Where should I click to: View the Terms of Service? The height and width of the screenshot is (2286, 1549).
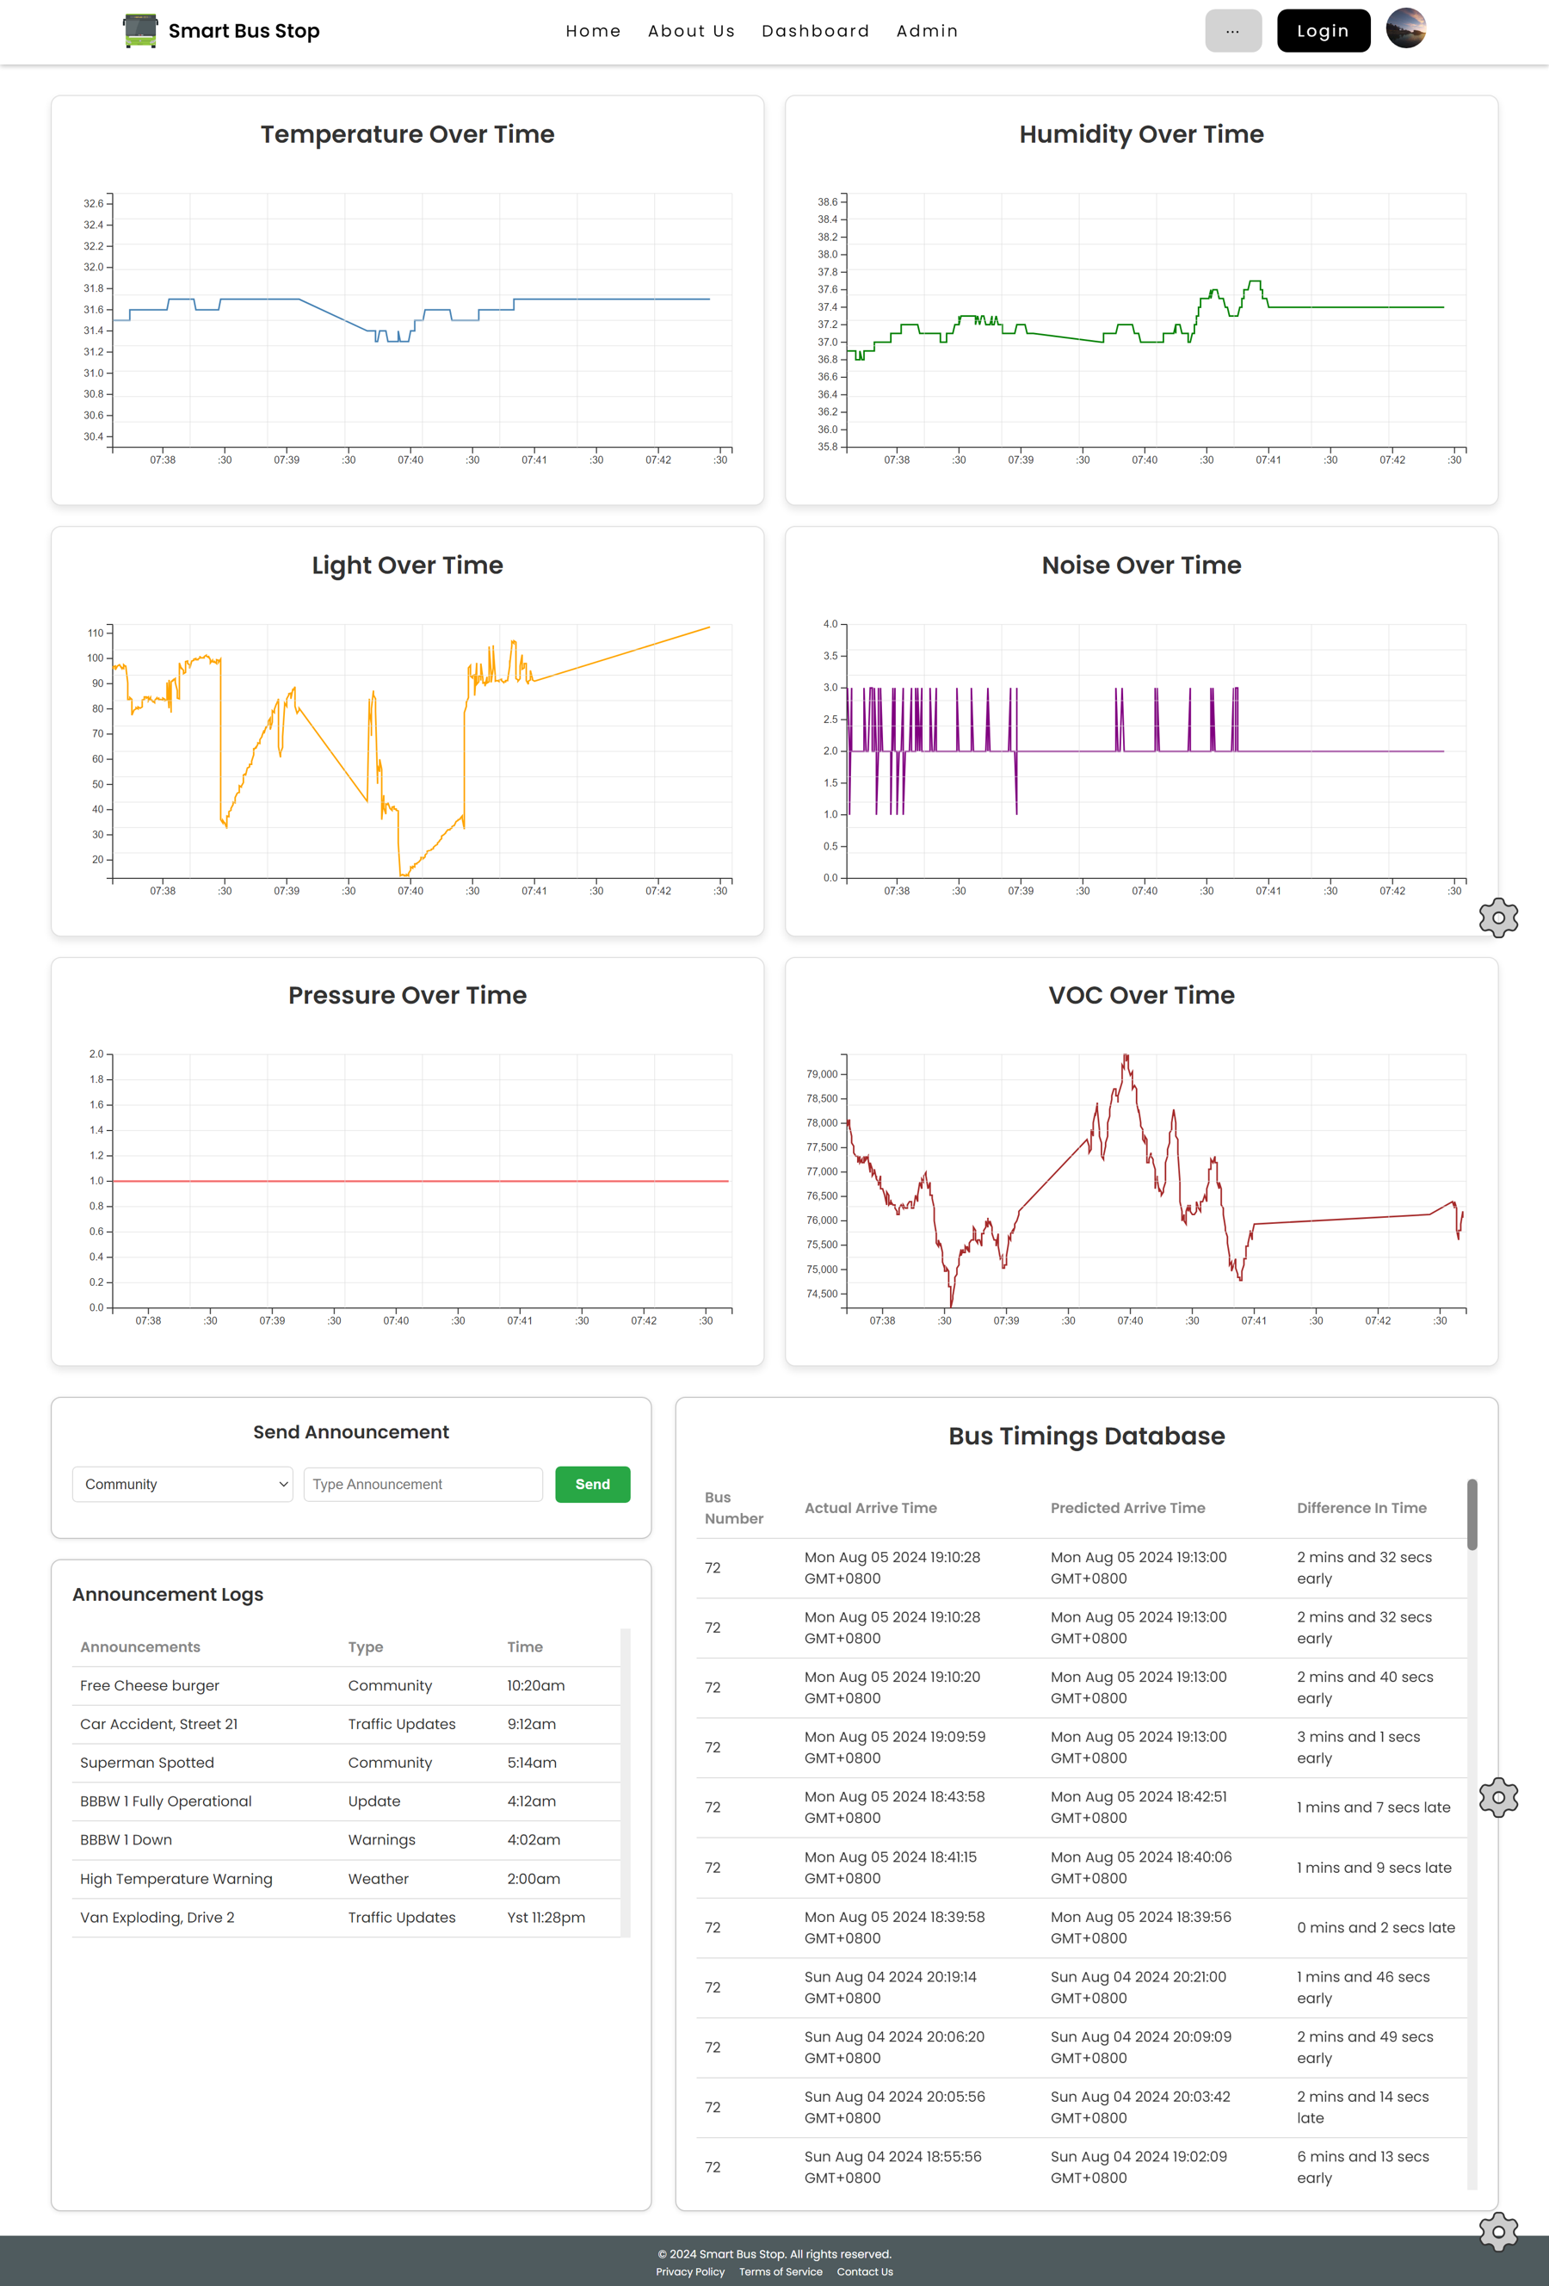coord(780,2272)
